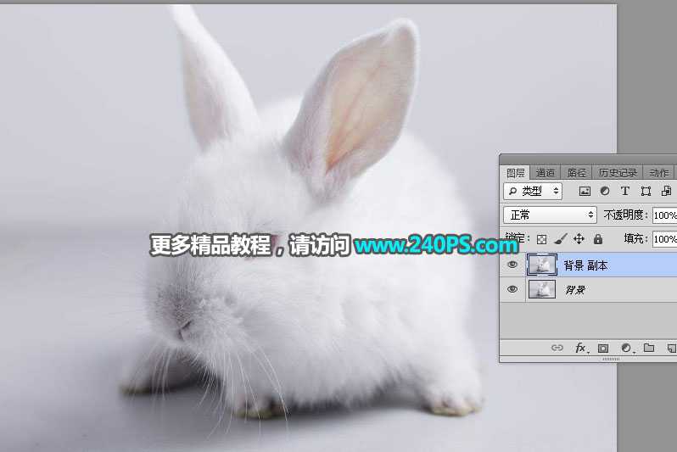
Task: Open the 正常 blend mode dropdown
Action: point(550,215)
